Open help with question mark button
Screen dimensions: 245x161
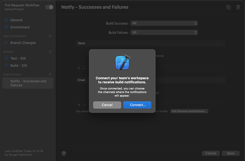click(x=64, y=153)
